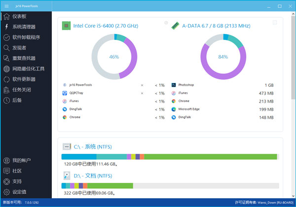Click the Dashboard home icon (仪表板)
The height and width of the screenshot is (207, 296).
point(6,16)
